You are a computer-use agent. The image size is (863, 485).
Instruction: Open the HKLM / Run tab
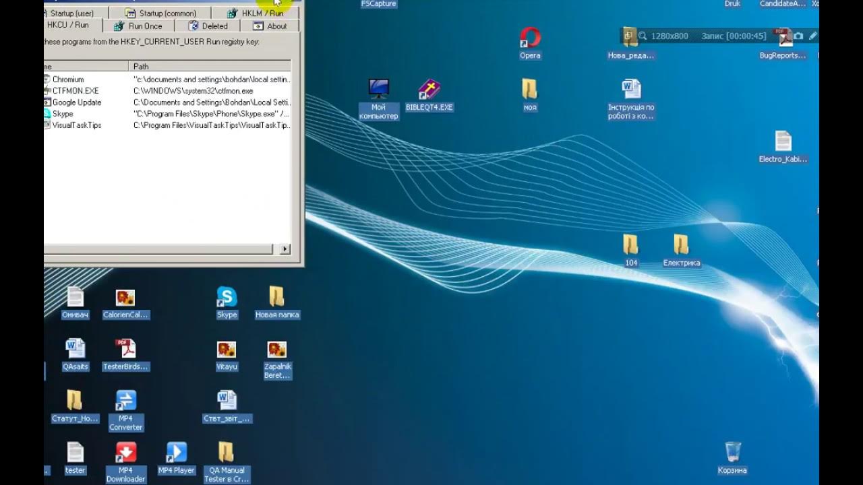pos(255,13)
